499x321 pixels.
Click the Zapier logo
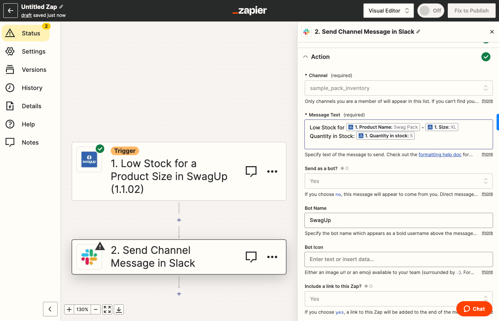(250, 11)
